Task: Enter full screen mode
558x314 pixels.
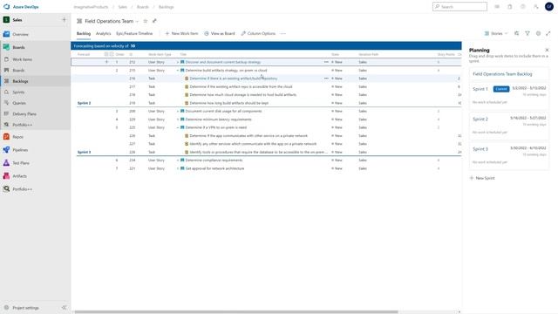Action: tap(548, 33)
